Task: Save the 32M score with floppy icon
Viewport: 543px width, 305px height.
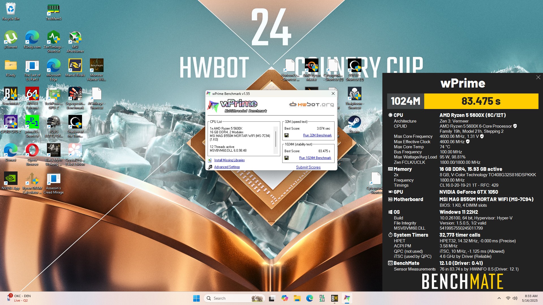Action: [x=286, y=135]
